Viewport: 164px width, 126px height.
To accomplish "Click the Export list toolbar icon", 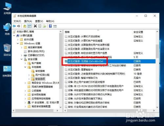I will coord(44,26).
